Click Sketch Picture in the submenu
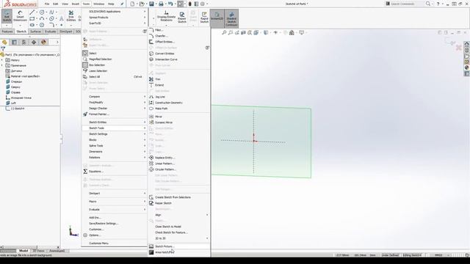470x264 pixels. coord(179,246)
